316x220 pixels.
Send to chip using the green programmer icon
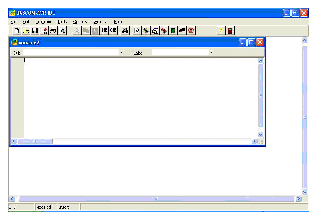tap(173, 31)
